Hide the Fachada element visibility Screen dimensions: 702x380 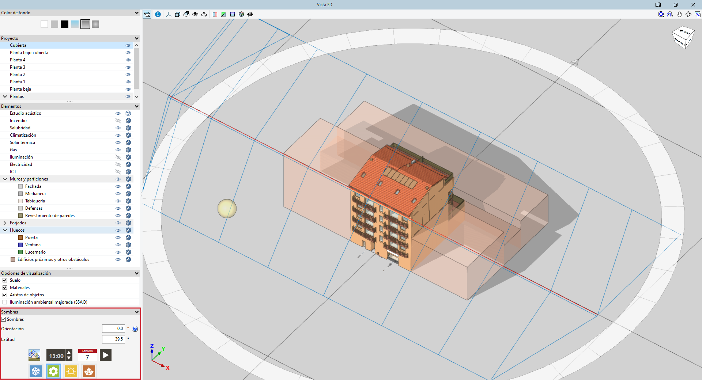pyautogui.click(x=118, y=186)
